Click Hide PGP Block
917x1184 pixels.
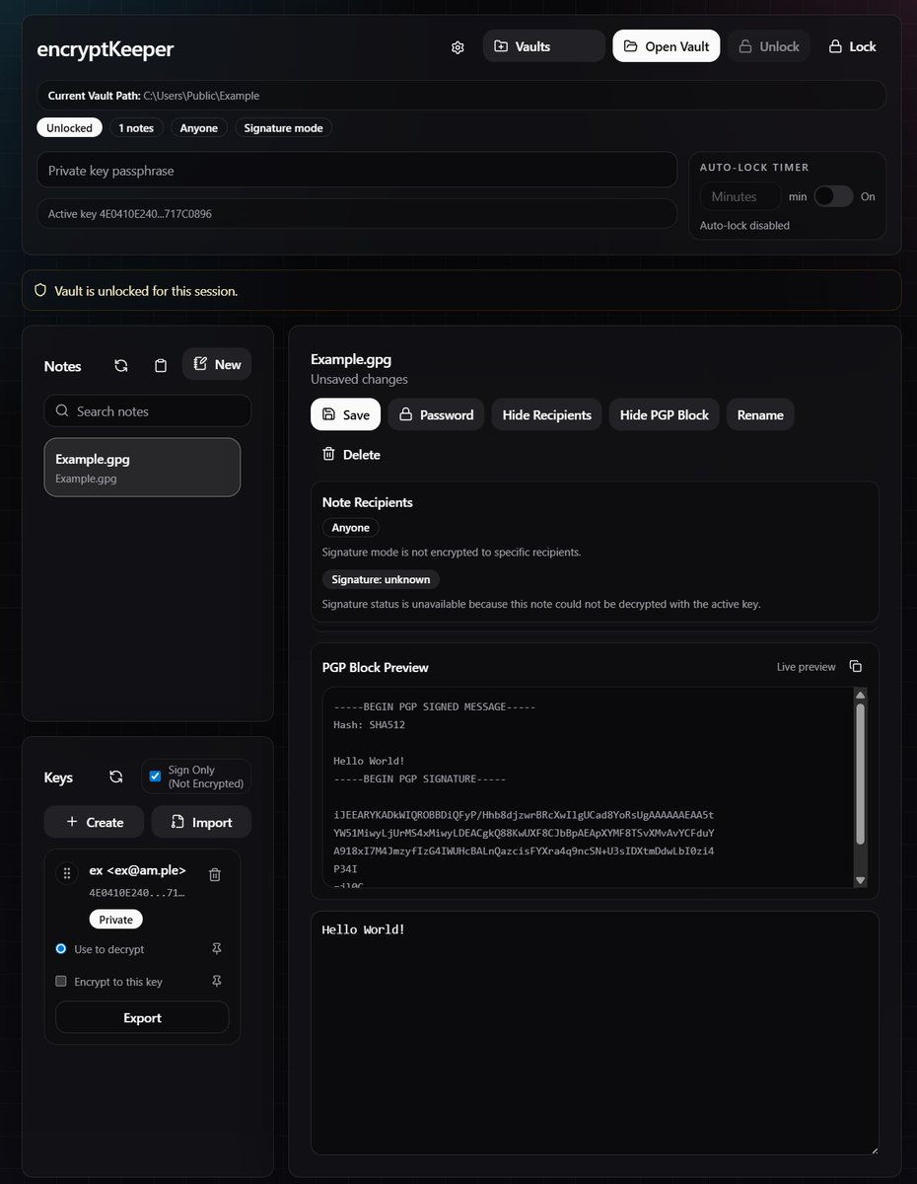(x=665, y=414)
